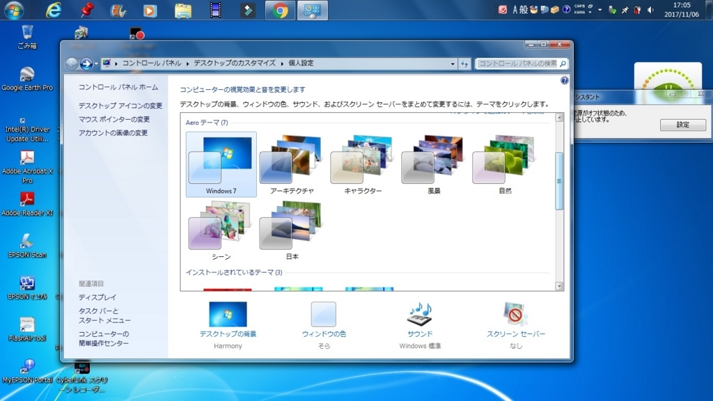Image resolution: width=713 pixels, height=401 pixels.
Task: Open Google Chrome from taskbar
Action: pos(280,10)
